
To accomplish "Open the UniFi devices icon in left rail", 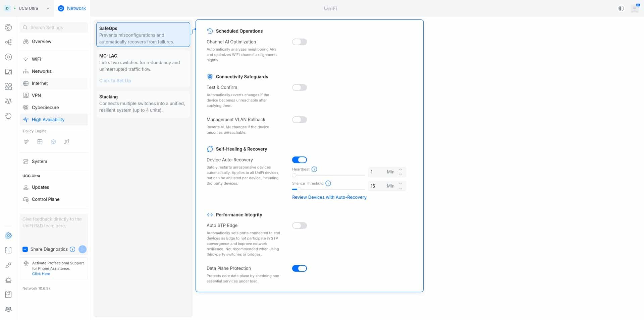I will coord(8,57).
